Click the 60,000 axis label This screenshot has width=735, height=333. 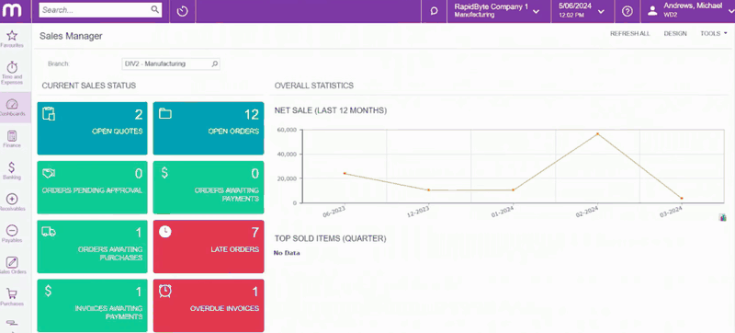click(x=287, y=130)
